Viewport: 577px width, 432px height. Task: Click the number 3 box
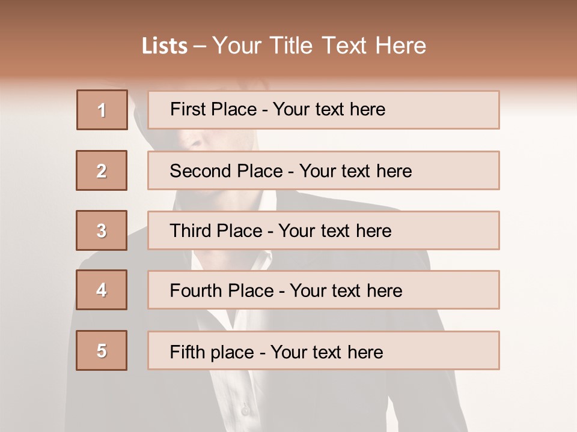102,230
